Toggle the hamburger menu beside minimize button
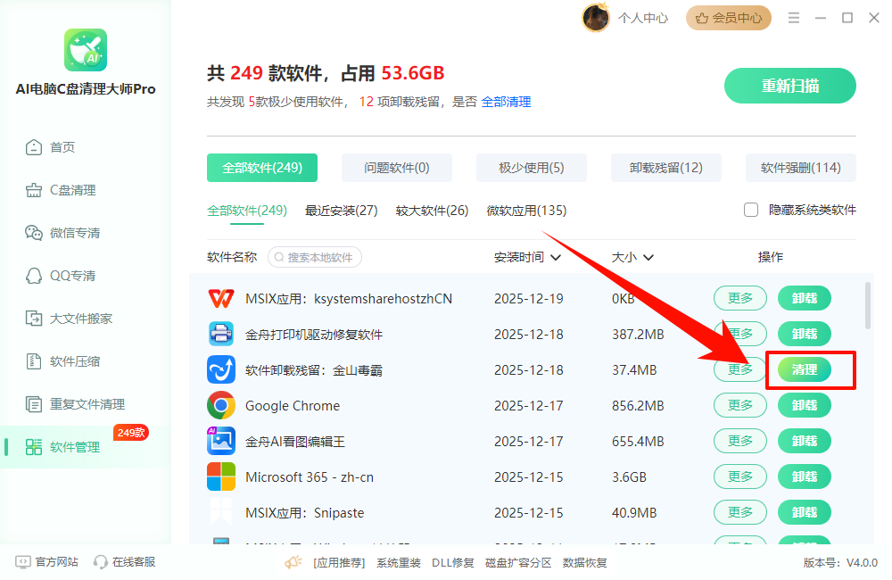892x580 pixels. (x=793, y=17)
